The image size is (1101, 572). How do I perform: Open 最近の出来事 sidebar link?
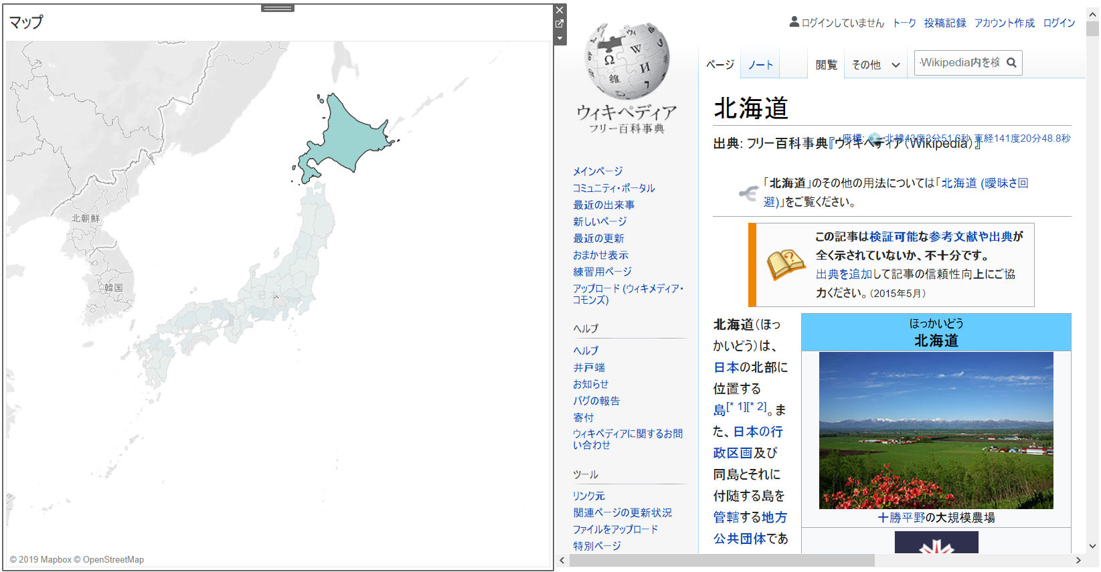coord(604,205)
